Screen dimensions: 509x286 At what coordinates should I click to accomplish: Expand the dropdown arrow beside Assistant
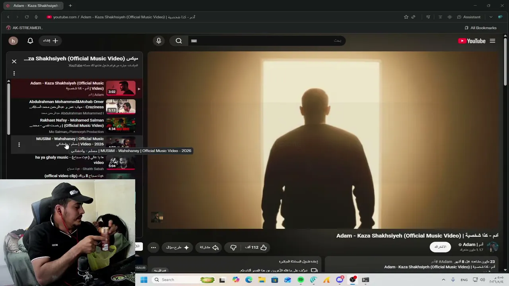tap(491, 17)
